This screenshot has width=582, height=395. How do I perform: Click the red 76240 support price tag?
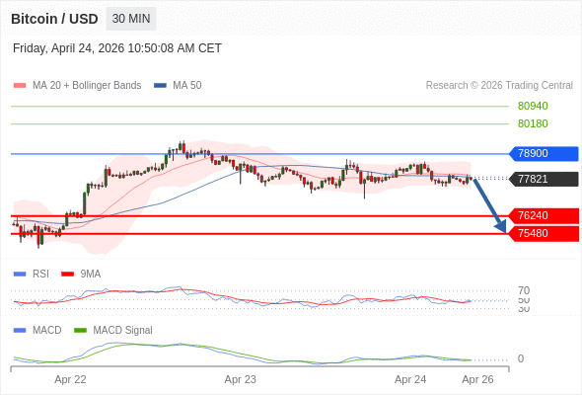pyautogui.click(x=544, y=215)
